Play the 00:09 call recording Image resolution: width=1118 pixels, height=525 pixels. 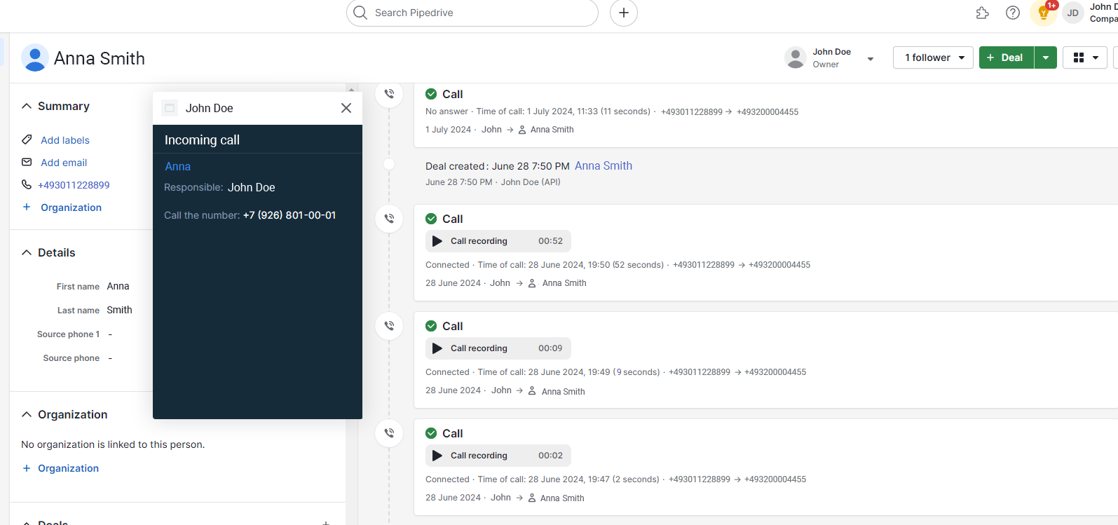437,348
